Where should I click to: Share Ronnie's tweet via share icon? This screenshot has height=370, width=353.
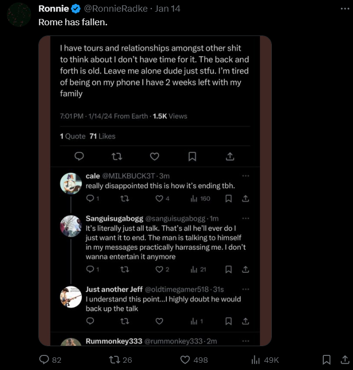pyautogui.click(x=345, y=360)
